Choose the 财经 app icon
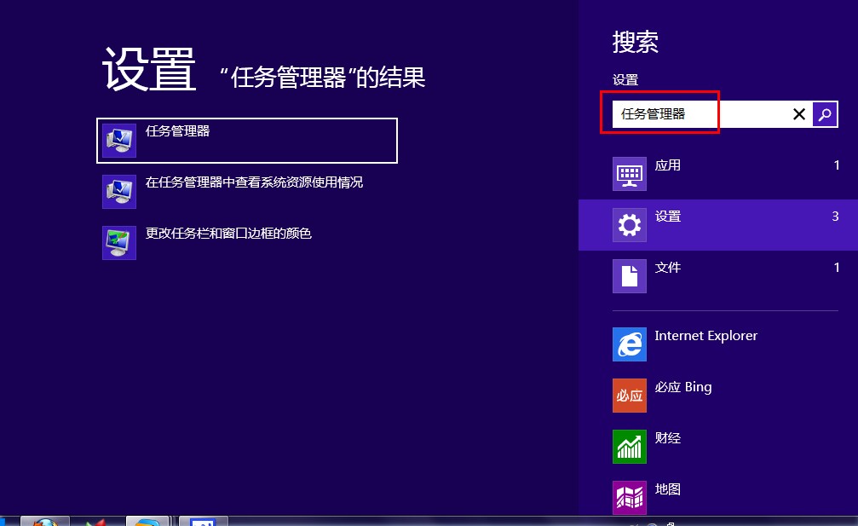858x526 pixels. [630, 447]
